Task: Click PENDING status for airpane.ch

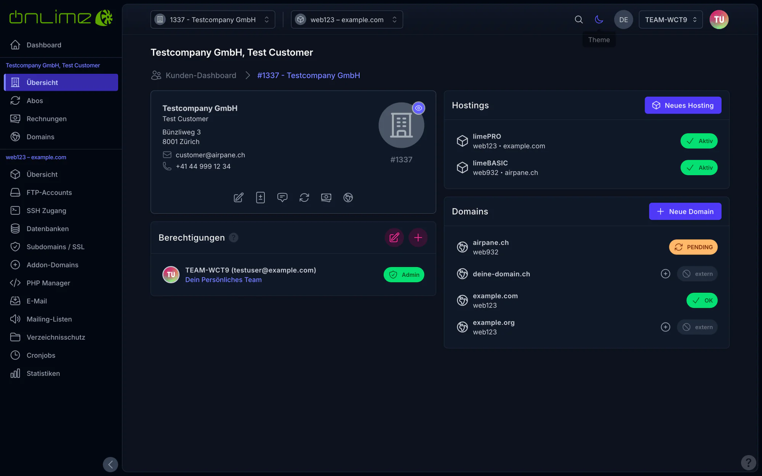Action: (693, 247)
